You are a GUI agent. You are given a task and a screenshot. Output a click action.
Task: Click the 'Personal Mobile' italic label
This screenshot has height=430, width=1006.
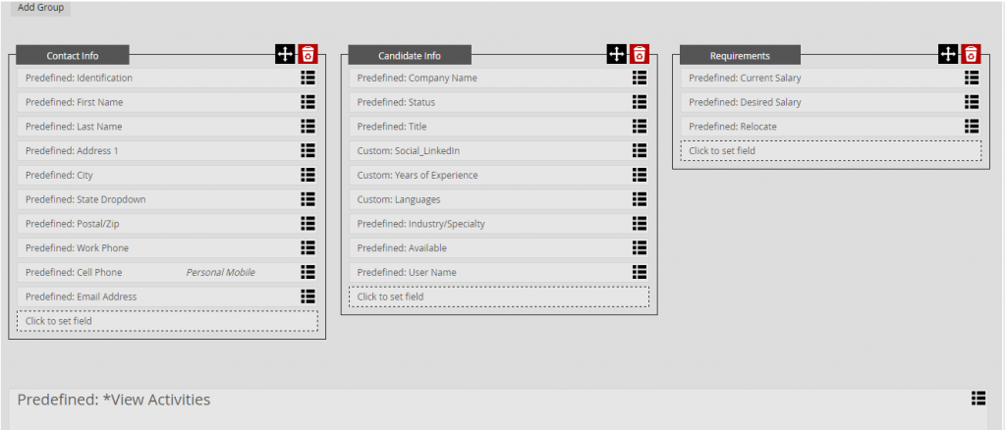[x=221, y=272]
